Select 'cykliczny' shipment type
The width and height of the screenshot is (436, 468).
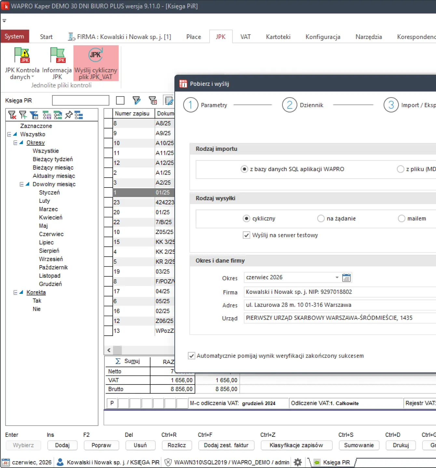(x=246, y=218)
